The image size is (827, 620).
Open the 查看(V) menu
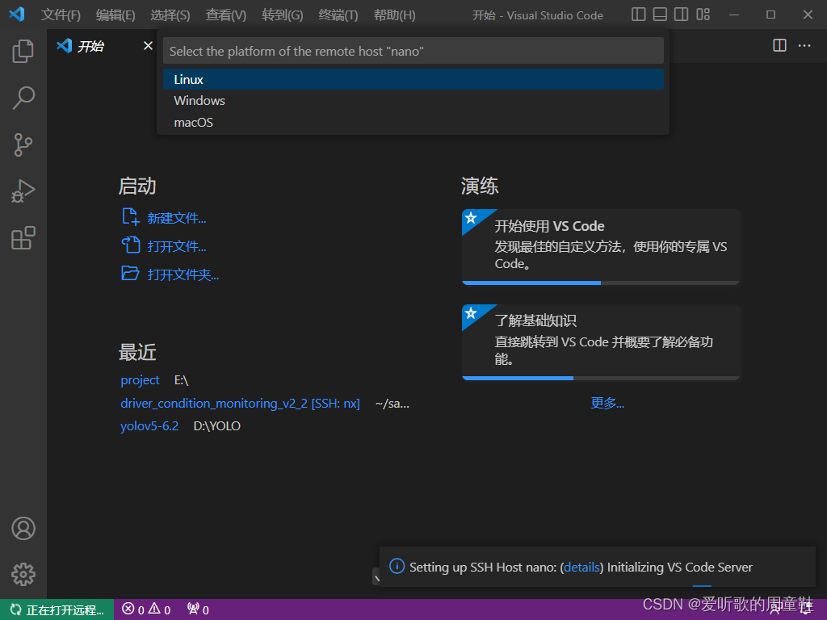[x=226, y=15]
